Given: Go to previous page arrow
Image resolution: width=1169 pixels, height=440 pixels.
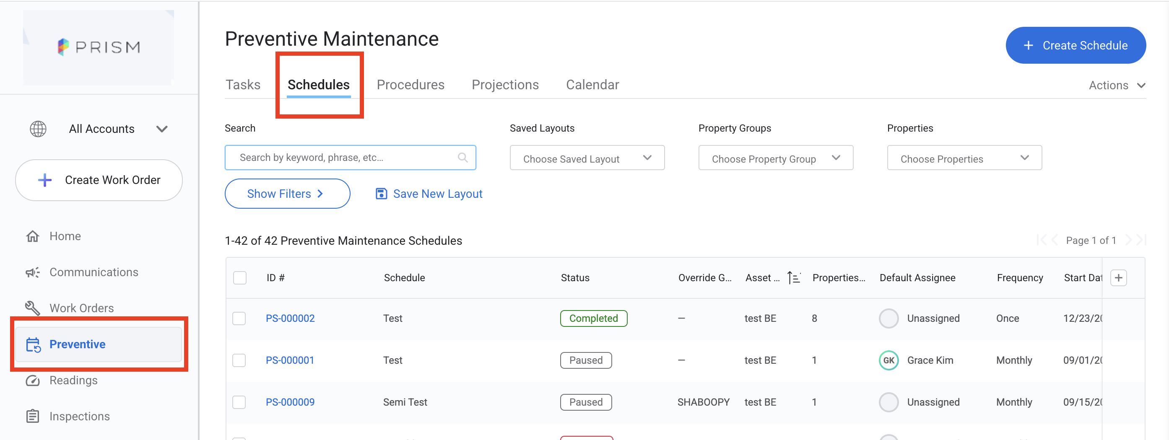Looking at the screenshot, I should pyautogui.click(x=1055, y=240).
